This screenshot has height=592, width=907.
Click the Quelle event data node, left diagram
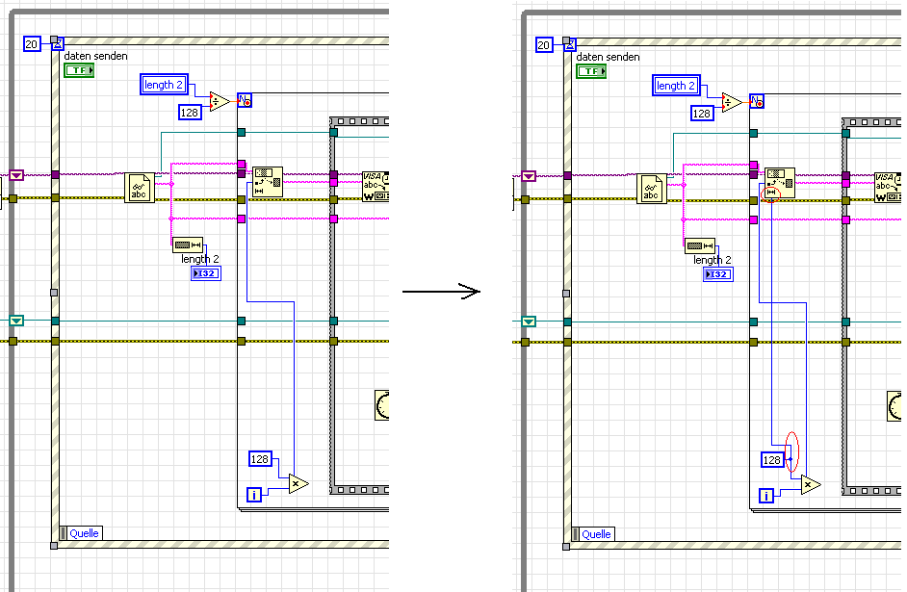[x=82, y=533]
